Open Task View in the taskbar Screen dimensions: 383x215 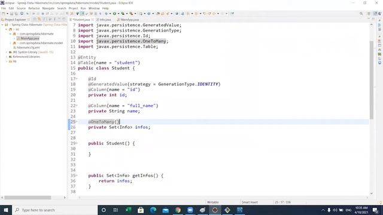(115, 210)
